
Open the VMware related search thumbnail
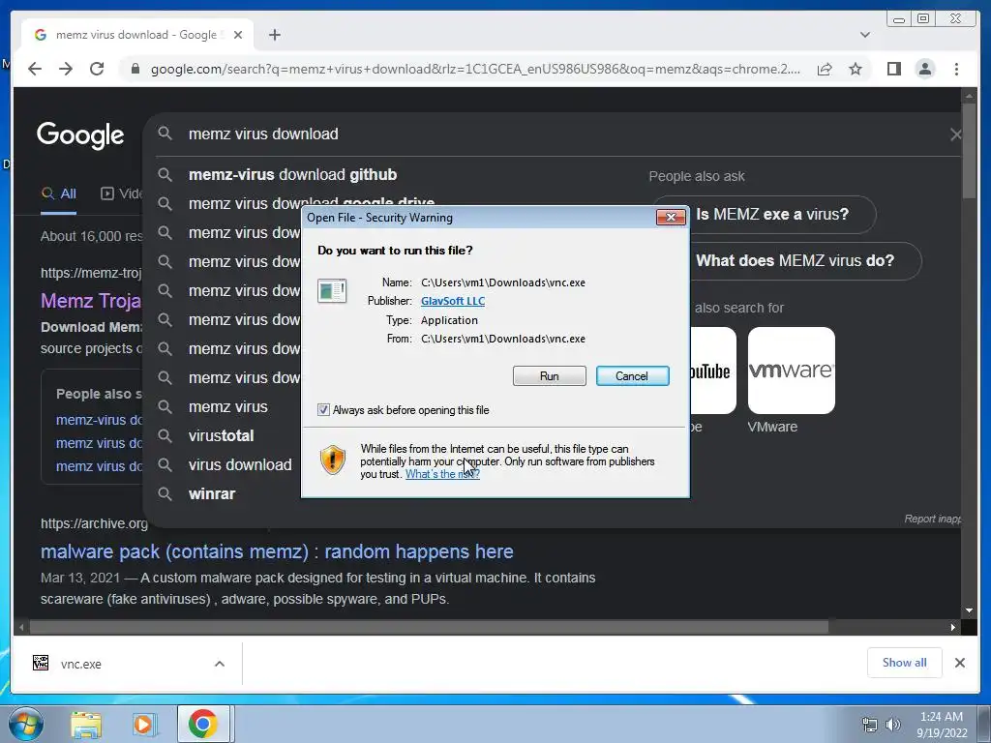tap(792, 371)
